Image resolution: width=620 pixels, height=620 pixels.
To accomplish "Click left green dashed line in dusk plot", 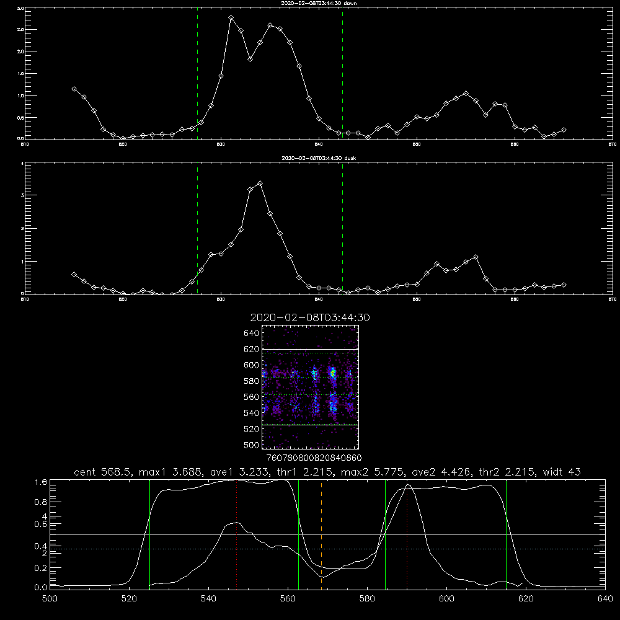I will click(x=197, y=228).
